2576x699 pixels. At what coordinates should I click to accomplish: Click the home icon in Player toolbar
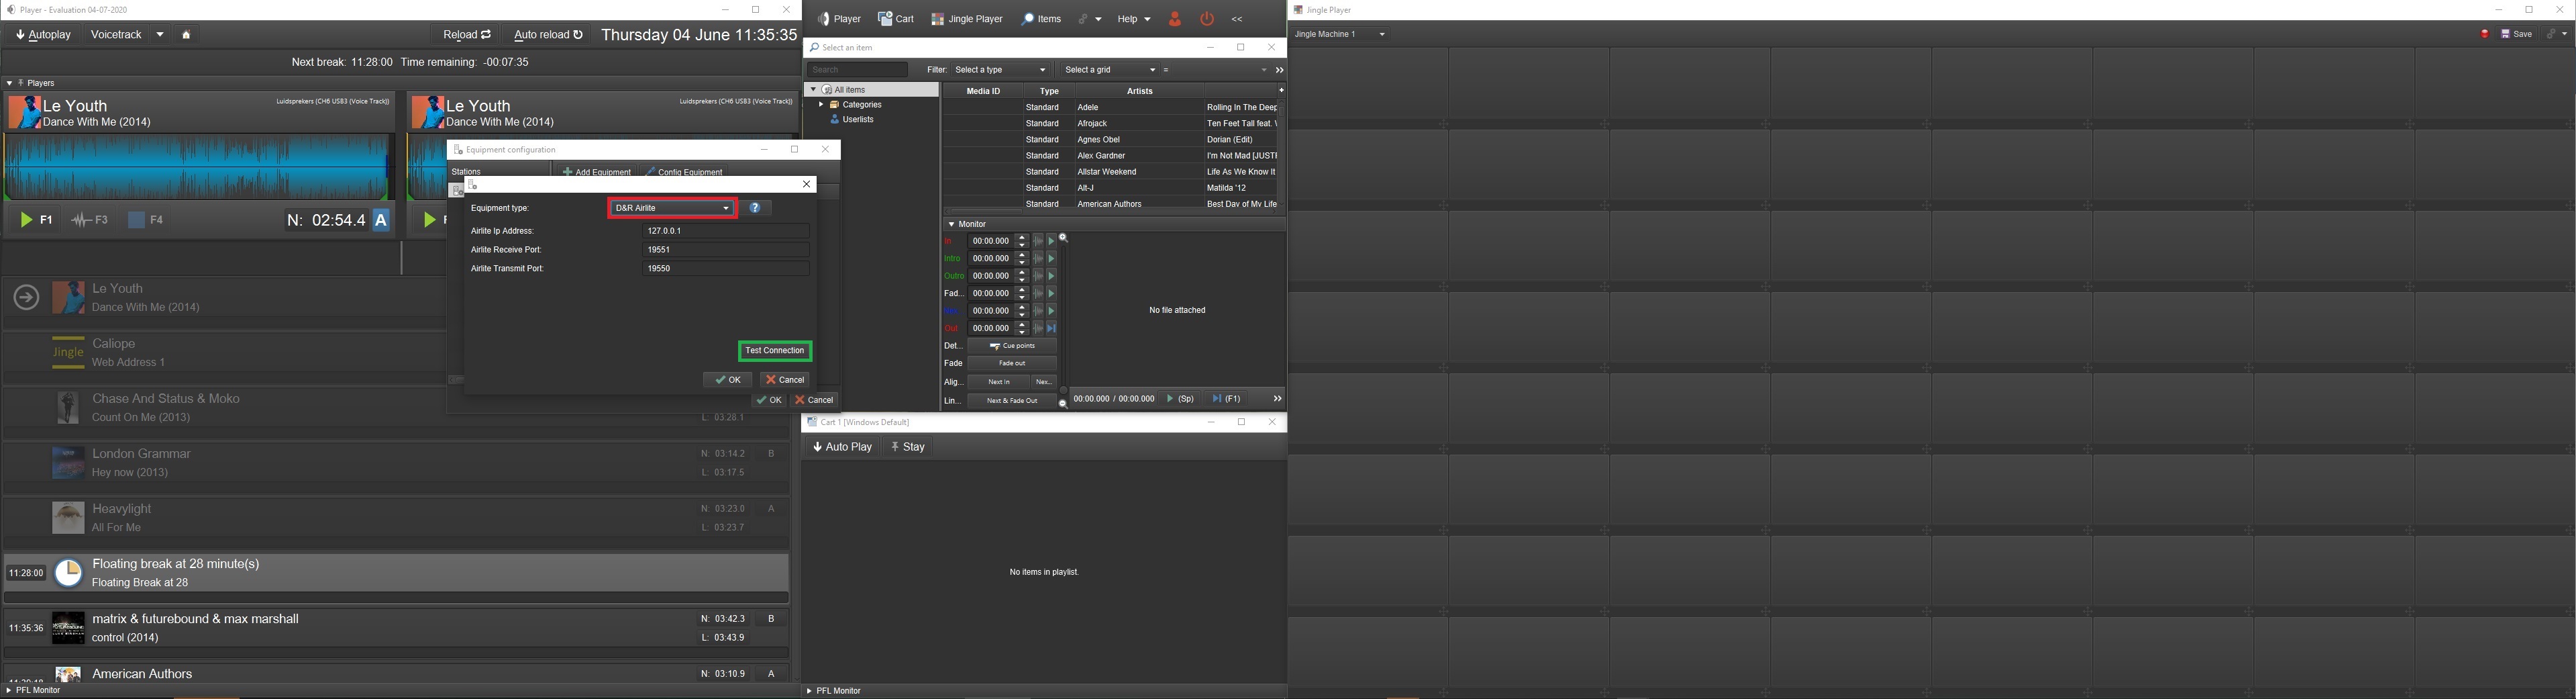[186, 35]
